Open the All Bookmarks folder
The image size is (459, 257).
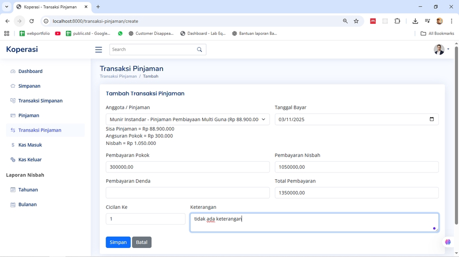437,33
